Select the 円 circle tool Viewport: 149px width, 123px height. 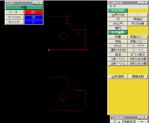(x=118, y=19)
